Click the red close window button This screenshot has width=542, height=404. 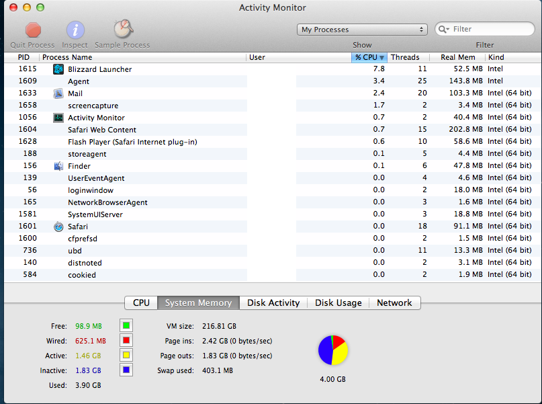tap(13, 7)
